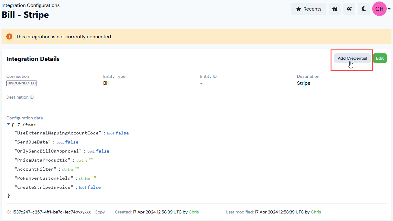Click the Add Credential button
Viewport: 393px width, 221px height.
[x=352, y=58]
